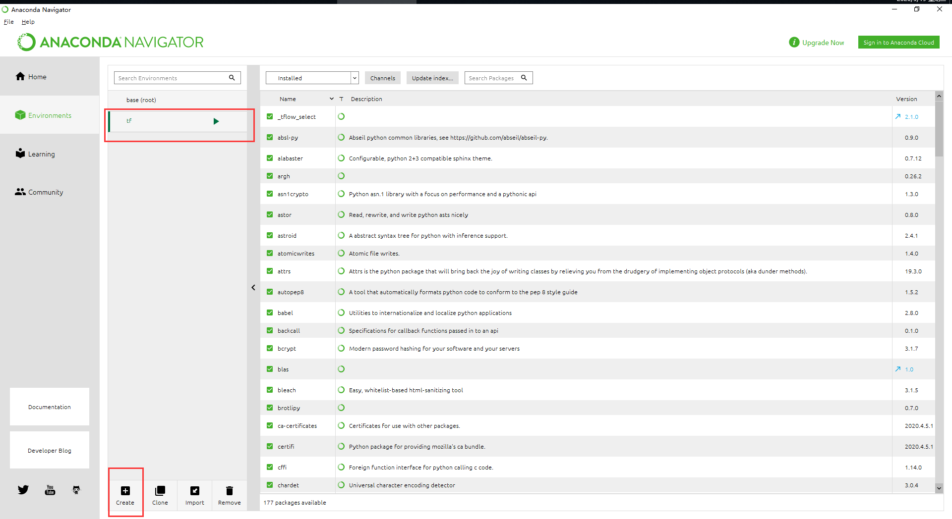The width and height of the screenshot is (952, 519).
Task: Click Sign in to Anaconda Cloud
Action: [898, 43]
